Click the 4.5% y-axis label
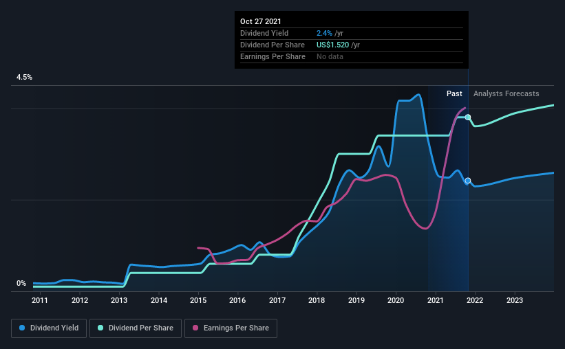This screenshot has height=349, width=565. 24,78
